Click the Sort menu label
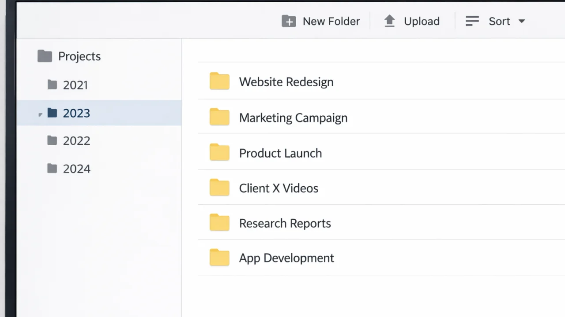The width and height of the screenshot is (565, 317). click(x=499, y=21)
